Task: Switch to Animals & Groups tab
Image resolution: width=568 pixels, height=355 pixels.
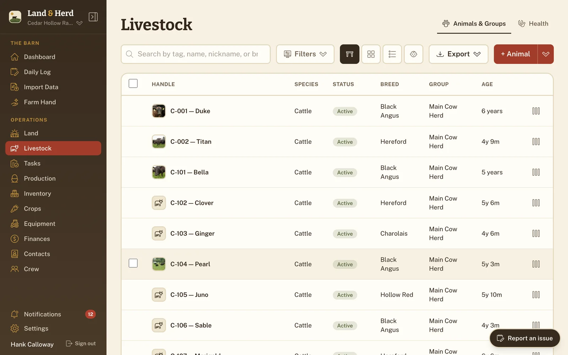Action: [x=474, y=24]
